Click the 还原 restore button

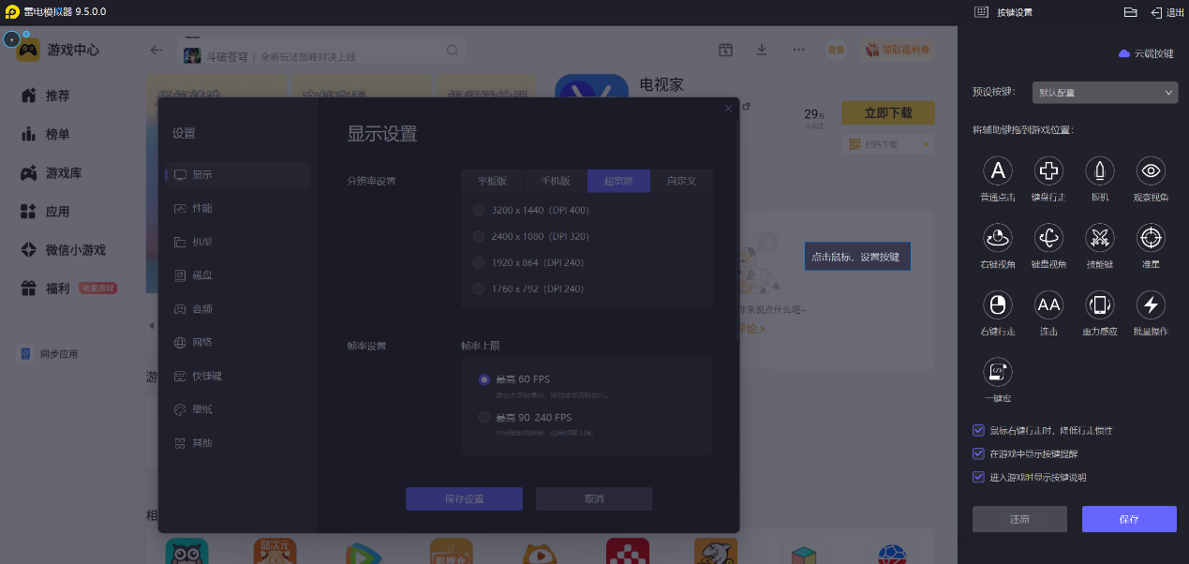(x=1019, y=519)
